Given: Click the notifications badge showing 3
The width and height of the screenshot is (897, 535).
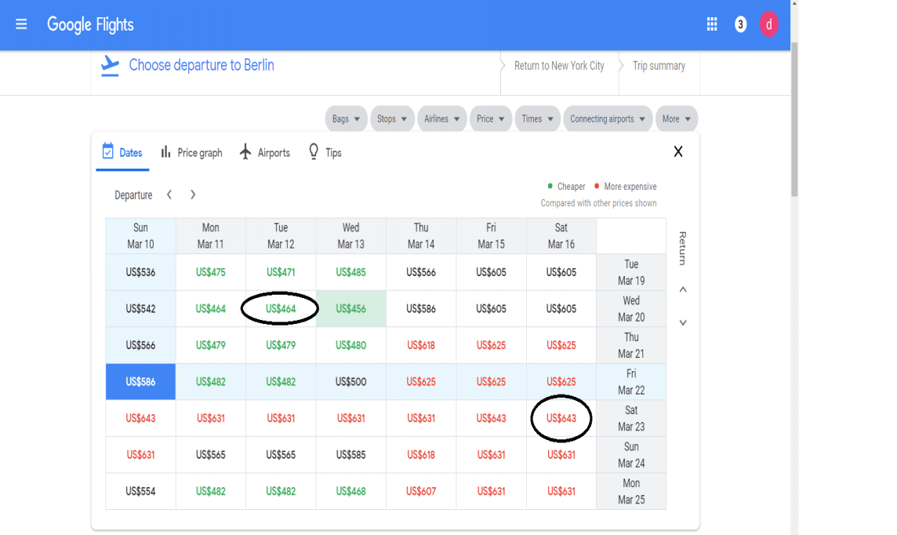Looking at the screenshot, I should pos(740,24).
